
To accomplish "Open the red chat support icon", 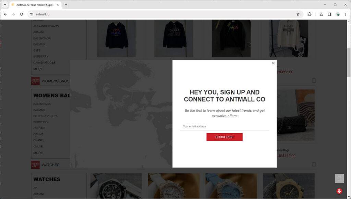I will coord(339,191).
